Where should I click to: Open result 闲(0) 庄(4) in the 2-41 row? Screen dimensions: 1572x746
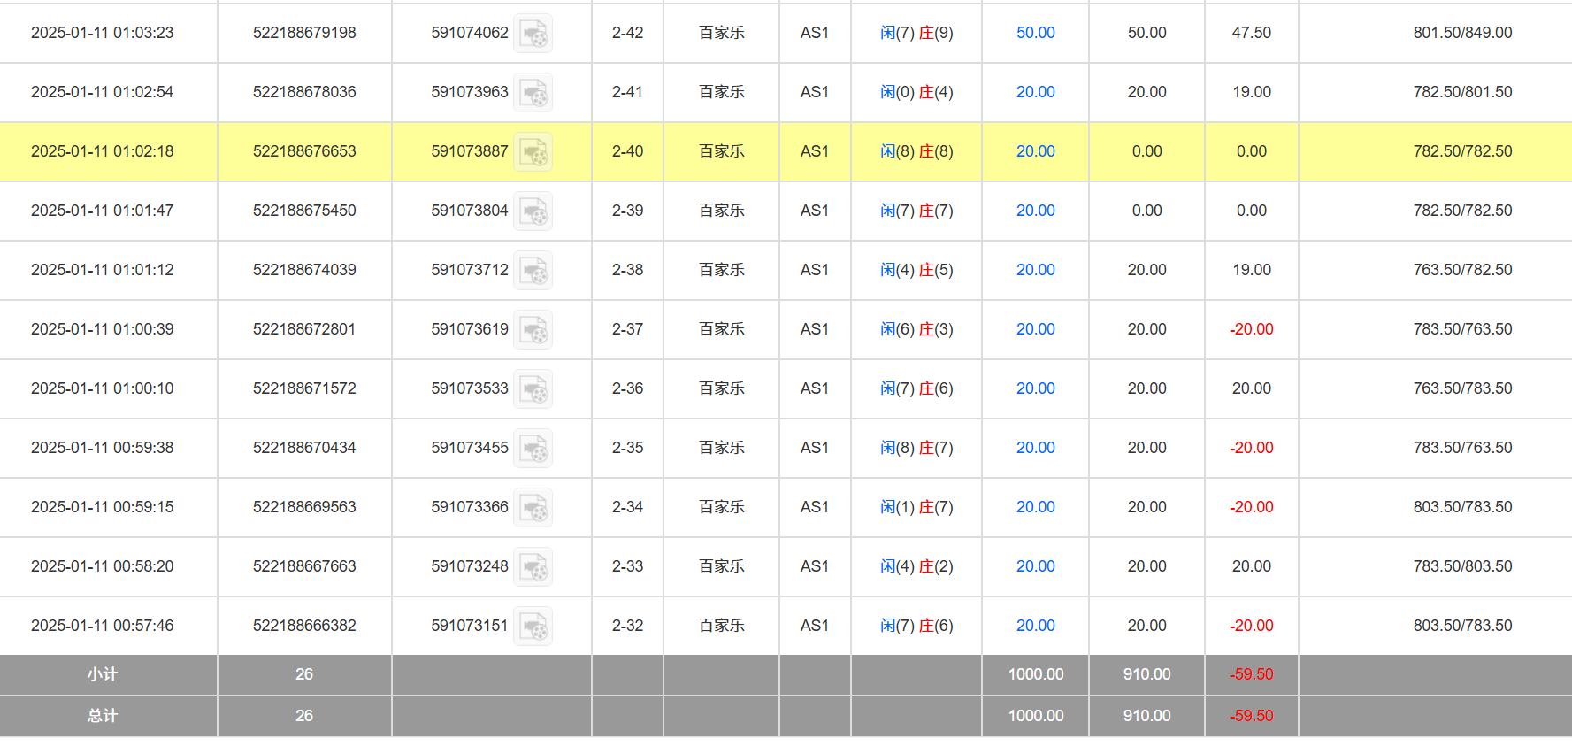click(916, 92)
